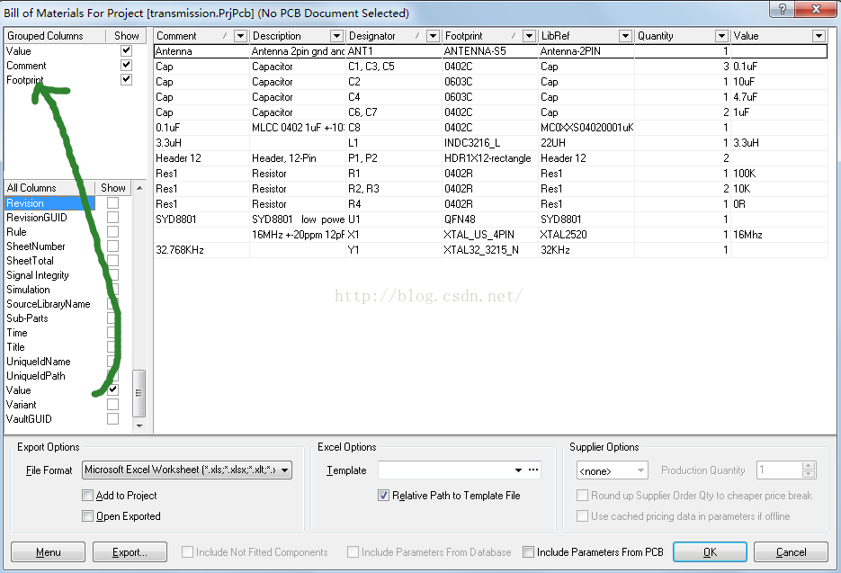Click the MC0XXS04020001uK LibRef cell

pos(586,128)
